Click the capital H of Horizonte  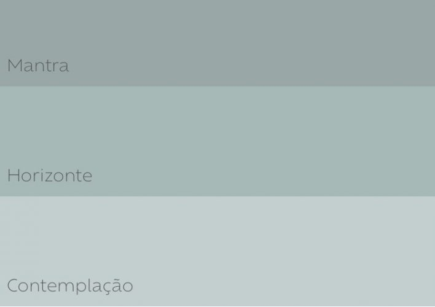[x=13, y=176]
